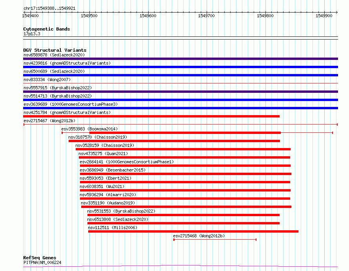The width and height of the screenshot is (349, 271).
Task: Click the red bar under nsv5936294
Action: 185,199
